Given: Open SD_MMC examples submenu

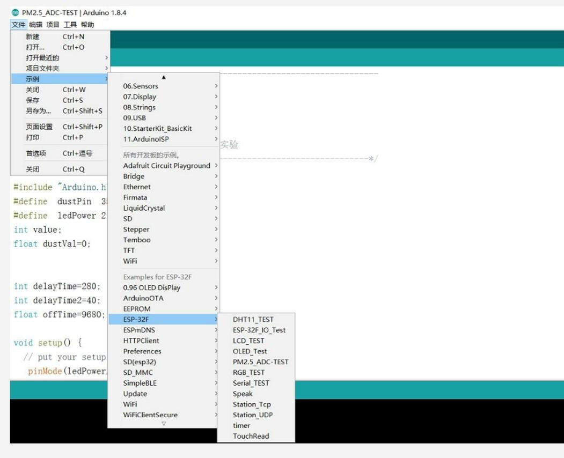Looking at the screenshot, I should (x=164, y=372).
